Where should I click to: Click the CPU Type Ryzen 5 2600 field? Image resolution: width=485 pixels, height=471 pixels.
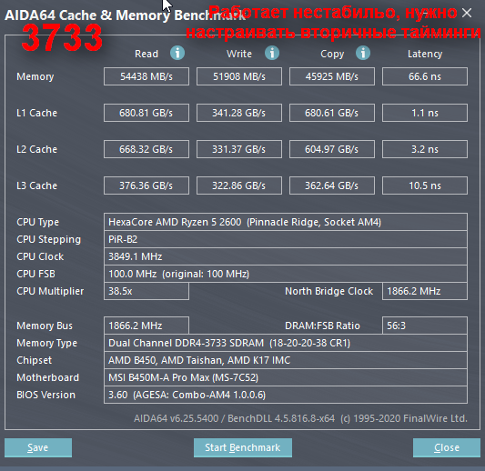coord(286,222)
